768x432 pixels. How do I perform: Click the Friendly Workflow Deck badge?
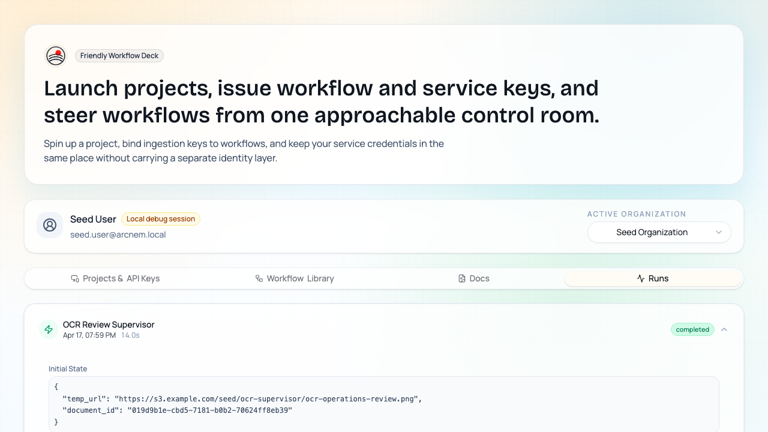pos(119,56)
